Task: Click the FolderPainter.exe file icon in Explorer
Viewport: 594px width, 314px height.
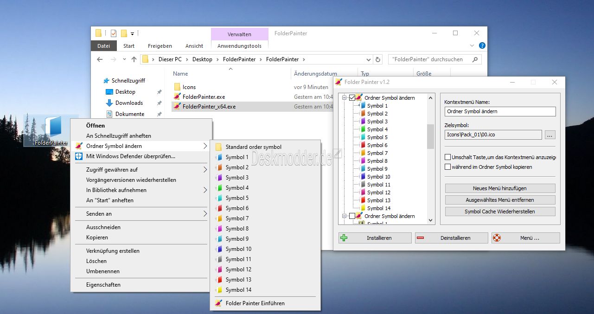Action: pyautogui.click(x=177, y=97)
